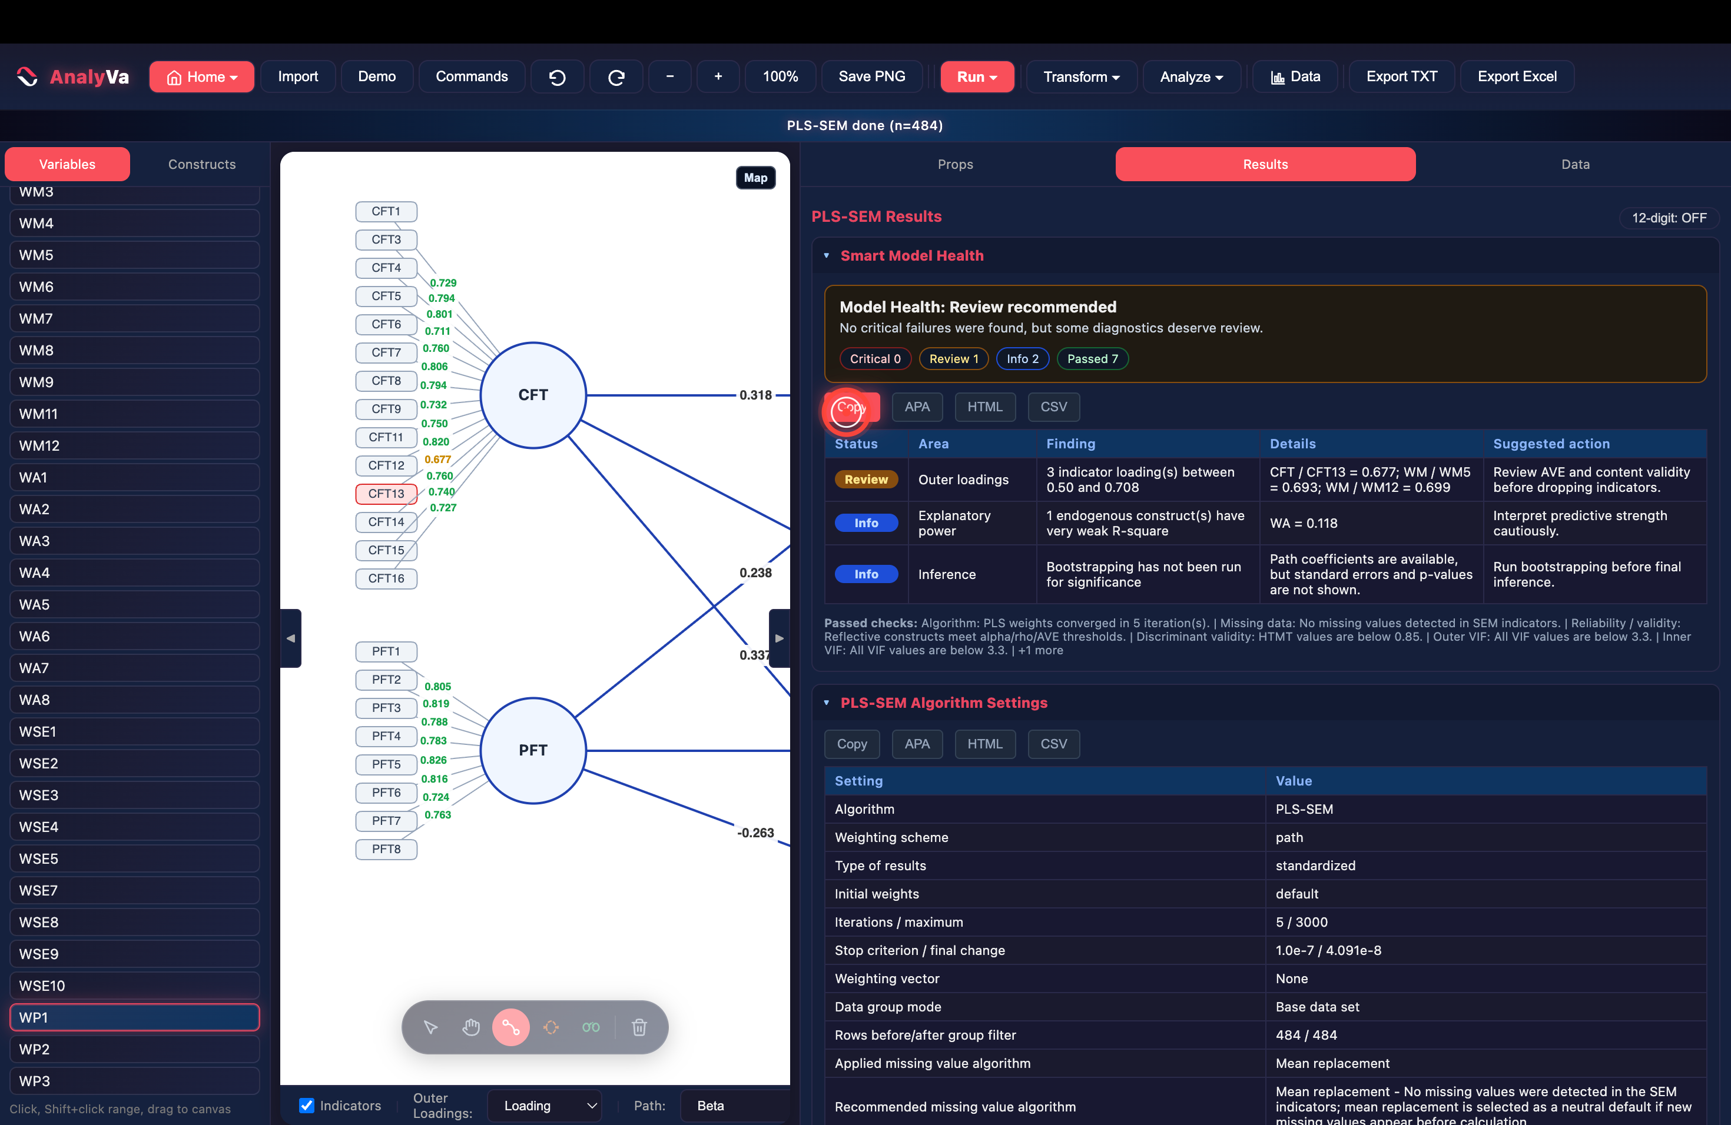The image size is (1731, 1125).
Task: Click the Passed 7 badge
Action: (1092, 359)
